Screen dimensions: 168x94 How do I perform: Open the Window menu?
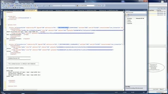tap(28, 3)
